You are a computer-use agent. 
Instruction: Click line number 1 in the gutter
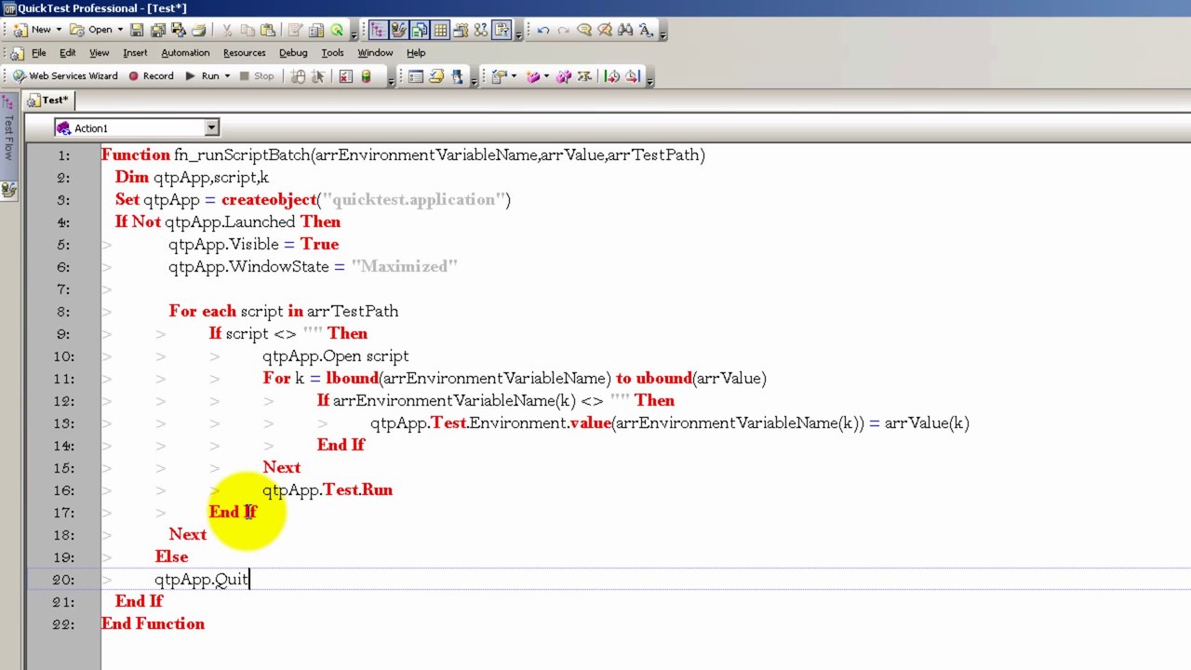(63, 154)
